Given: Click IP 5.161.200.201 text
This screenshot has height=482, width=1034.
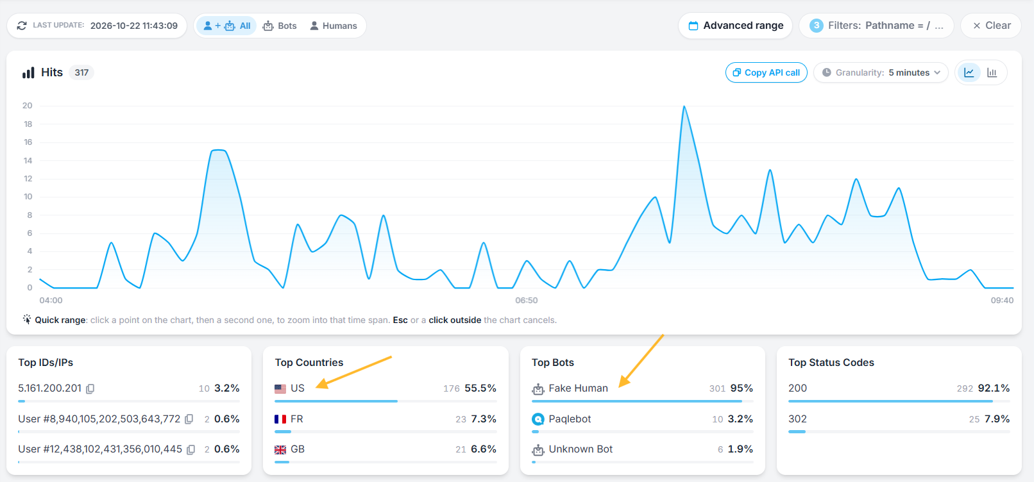Looking at the screenshot, I should pos(50,388).
